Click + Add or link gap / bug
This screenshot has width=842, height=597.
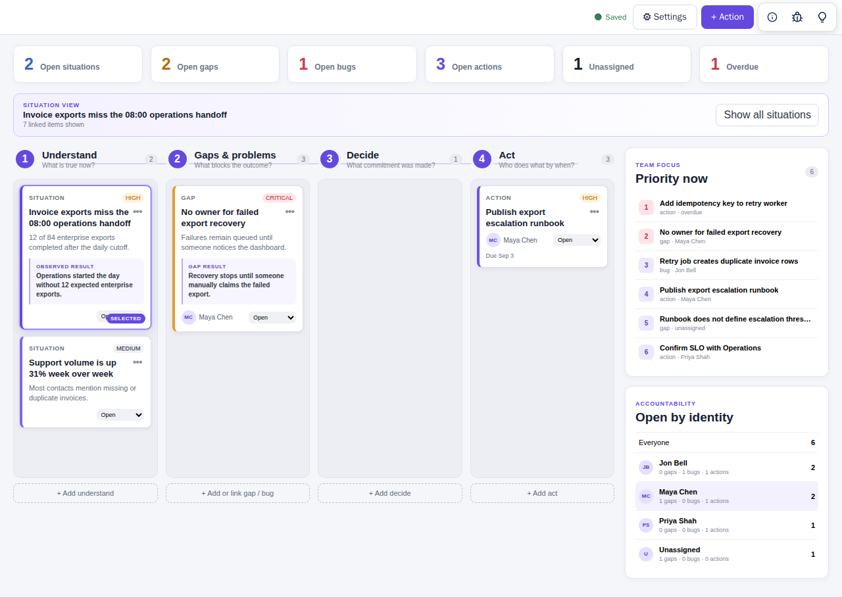tap(237, 493)
